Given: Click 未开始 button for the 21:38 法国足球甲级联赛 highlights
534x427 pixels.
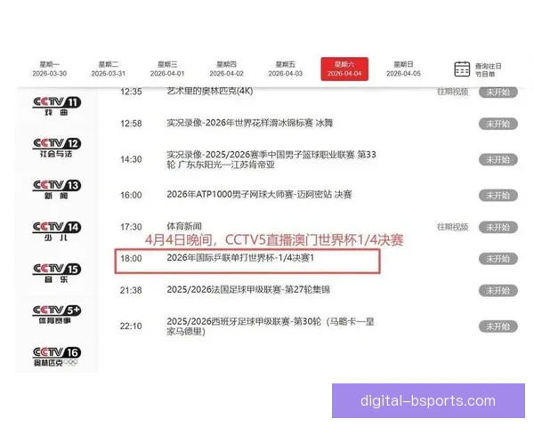Looking at the screenshot, I should click(x=498, y=291).
